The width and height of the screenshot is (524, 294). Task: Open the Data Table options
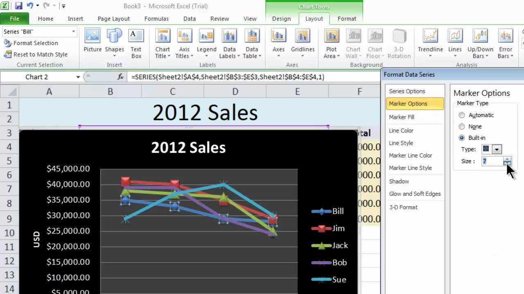pyautogui.click(x=252, y=44)
